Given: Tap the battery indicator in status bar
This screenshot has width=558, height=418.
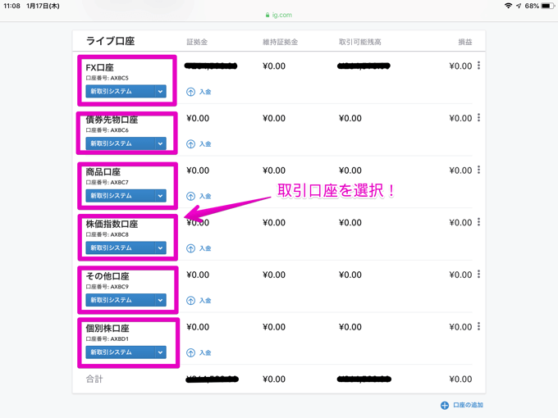Looking at the screenshot, I should click(x=547, y=6).
